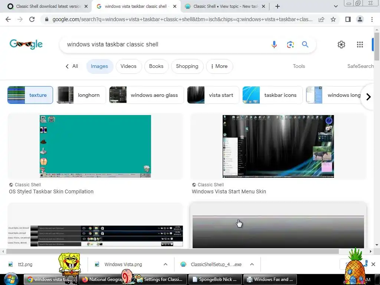Screen dimensions: 380x285
Task: Open the Chrome profile avatar
Action: tap(360, 19)
